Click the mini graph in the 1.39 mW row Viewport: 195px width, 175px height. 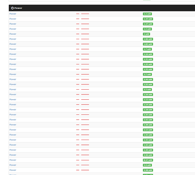(x=83, y=150)
